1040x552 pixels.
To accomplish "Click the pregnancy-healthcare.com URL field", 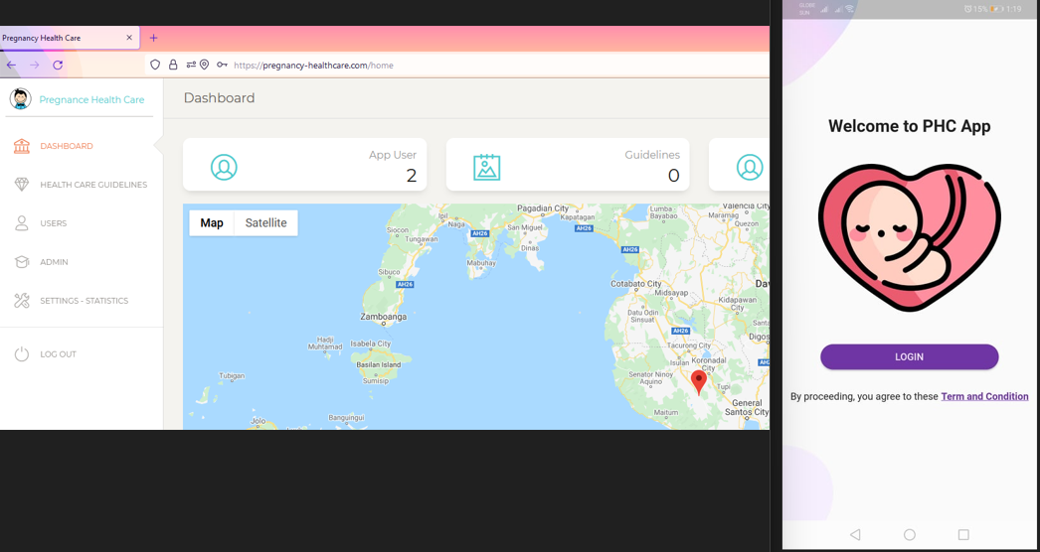I will point(457,65).
